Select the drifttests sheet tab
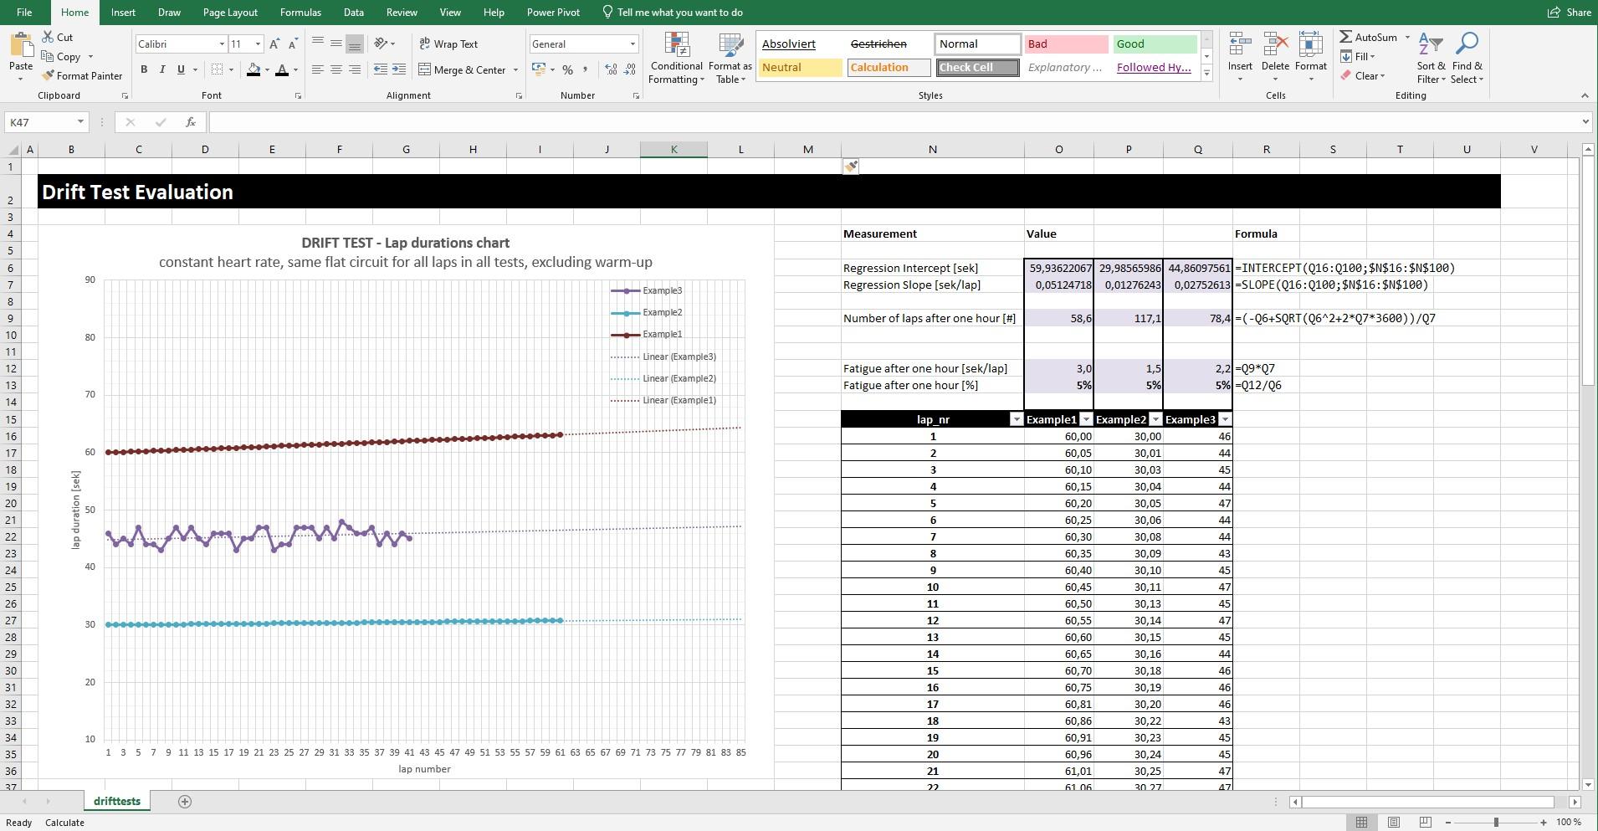This screenshot has height=831, width=1598. tap(117, 802)
